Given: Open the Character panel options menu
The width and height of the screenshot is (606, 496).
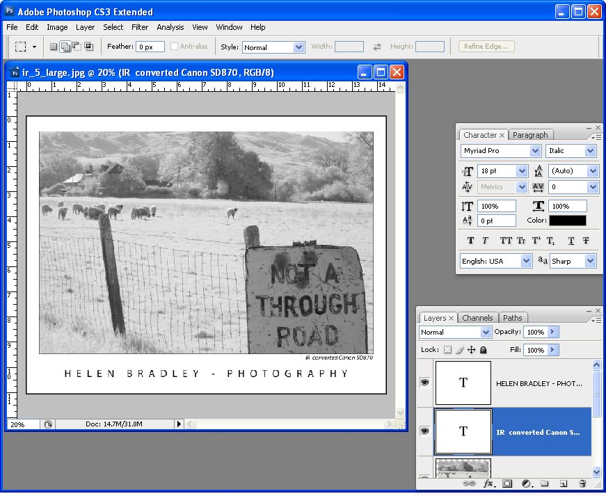Looking at the screenshot, I should 596,137.
